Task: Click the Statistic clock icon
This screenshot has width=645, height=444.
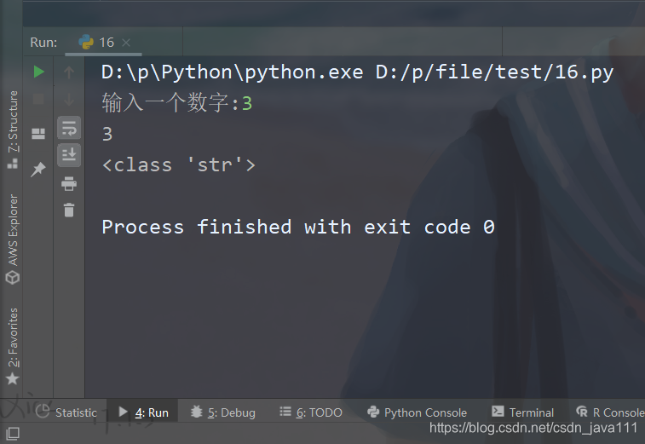Action: pyautogui.click(x=43, y=412)
